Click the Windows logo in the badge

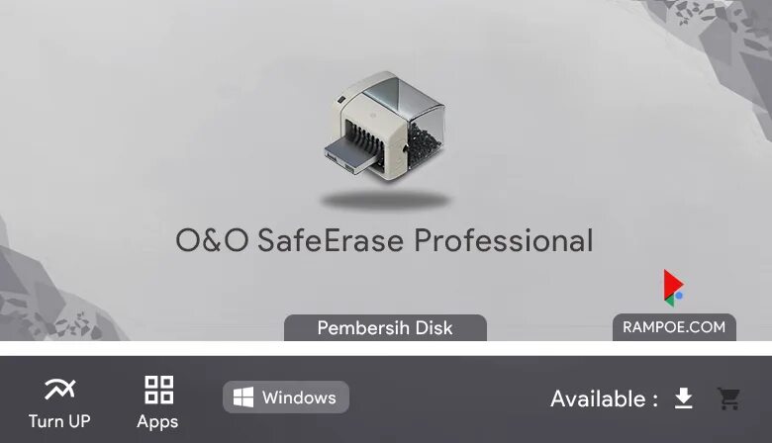tap(243, 397)
